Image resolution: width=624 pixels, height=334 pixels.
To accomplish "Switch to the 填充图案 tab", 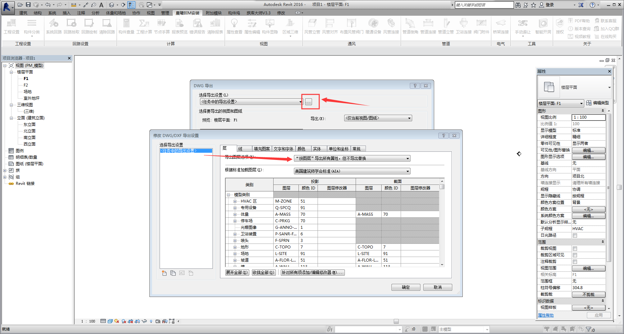I will (x=262, y=149).
